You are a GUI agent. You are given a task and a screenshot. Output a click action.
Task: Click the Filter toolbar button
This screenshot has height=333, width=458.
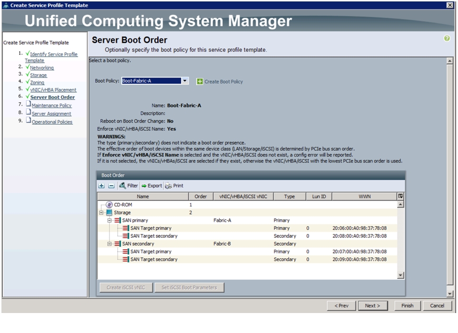(x=128, y=186)
